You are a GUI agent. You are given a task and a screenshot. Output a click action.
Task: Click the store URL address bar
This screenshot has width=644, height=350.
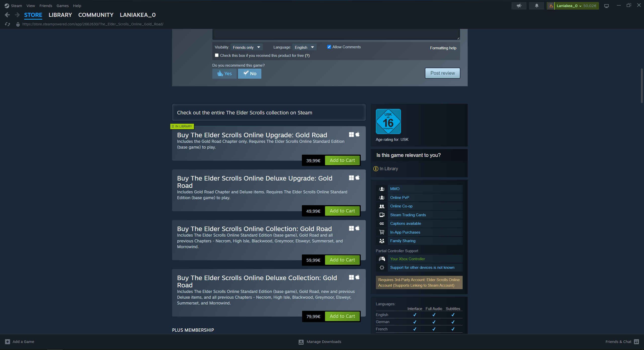coord(93,24)
